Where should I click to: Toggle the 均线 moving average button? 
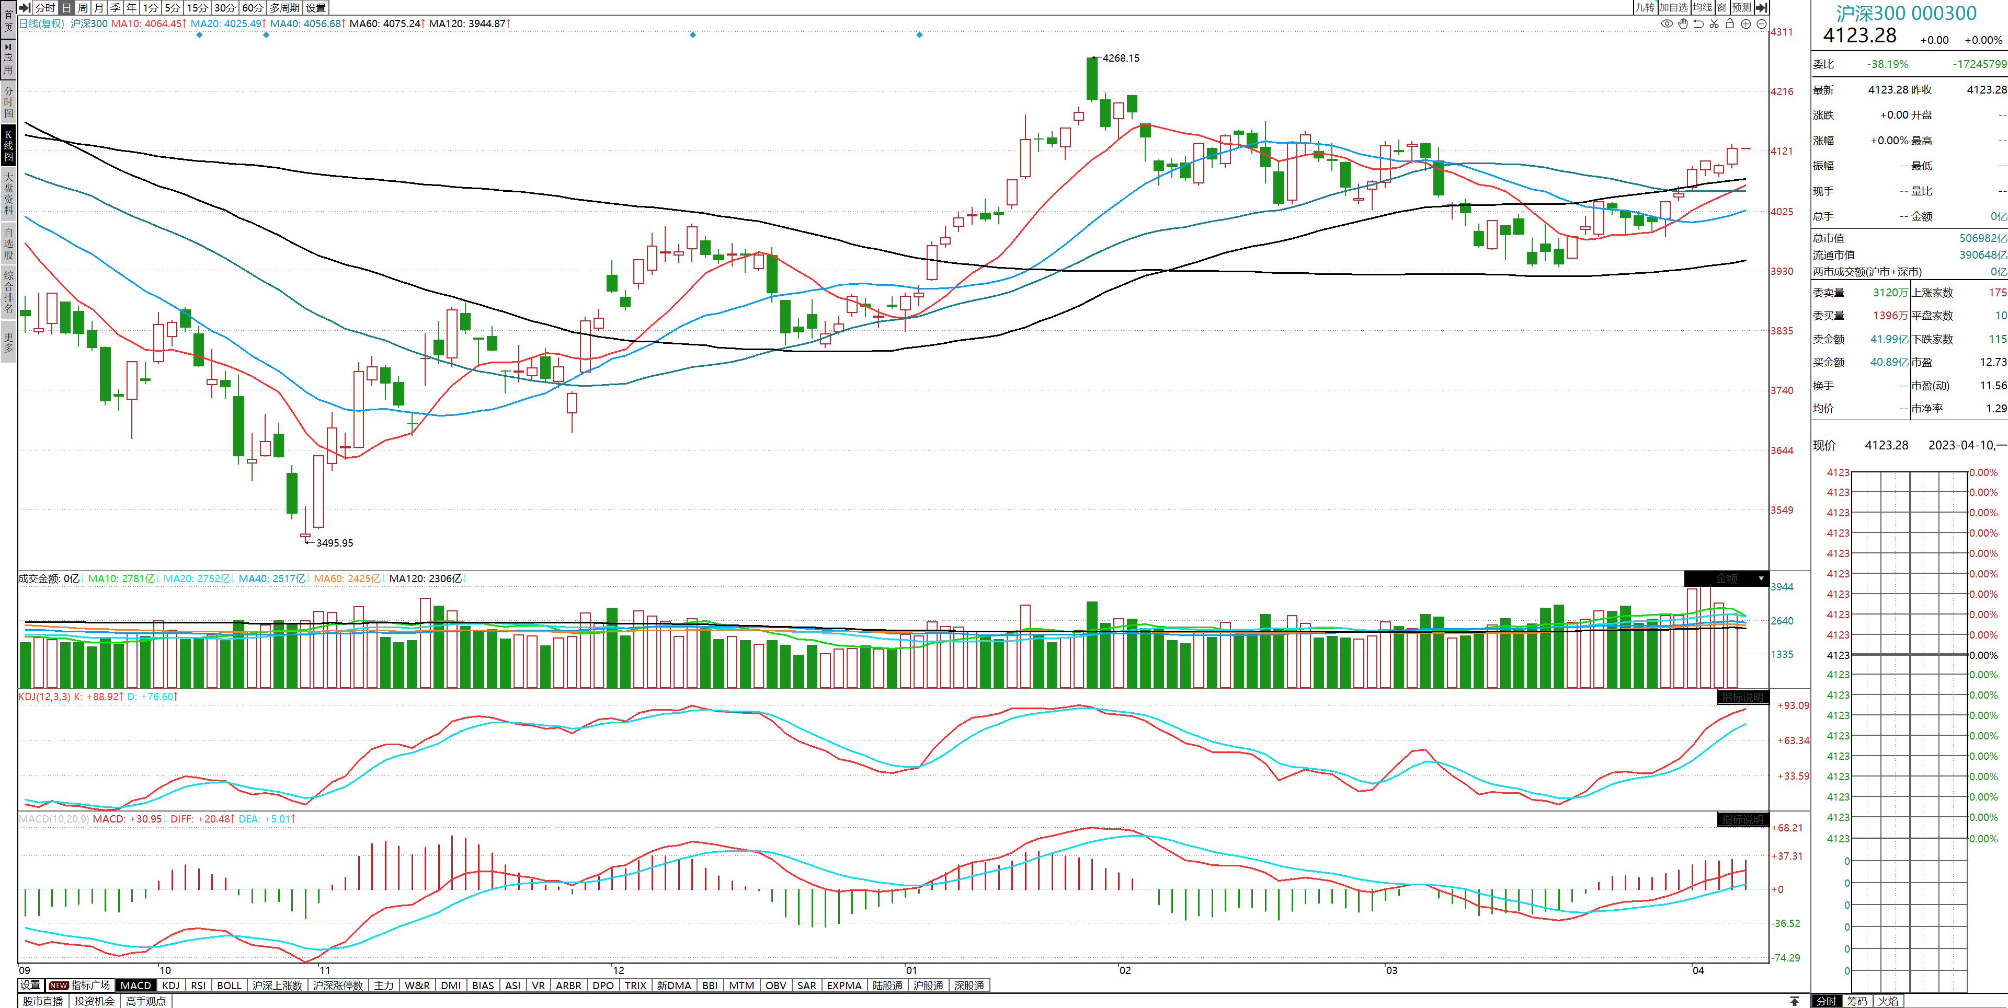[x=1703, y=8]
